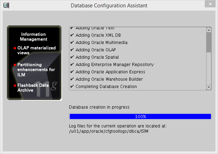Click the checkmark beside Completing Database Creation
The height and width of the screenshot is (154, 218).
72,87
